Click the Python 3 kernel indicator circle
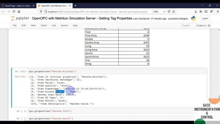 [x=209, y=25]
